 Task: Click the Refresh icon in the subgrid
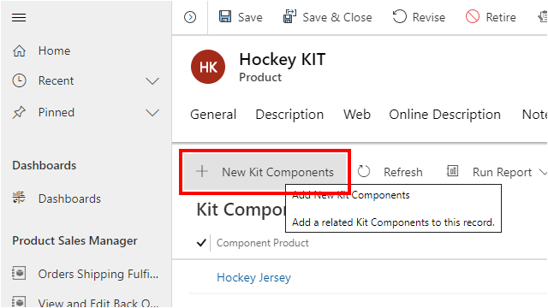364,171
